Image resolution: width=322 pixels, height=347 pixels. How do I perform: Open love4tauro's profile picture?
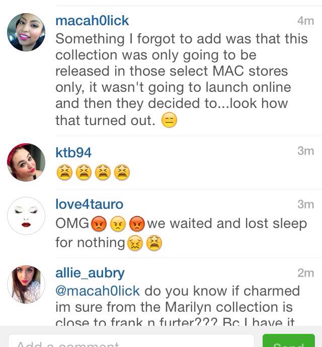click(26, 216)
